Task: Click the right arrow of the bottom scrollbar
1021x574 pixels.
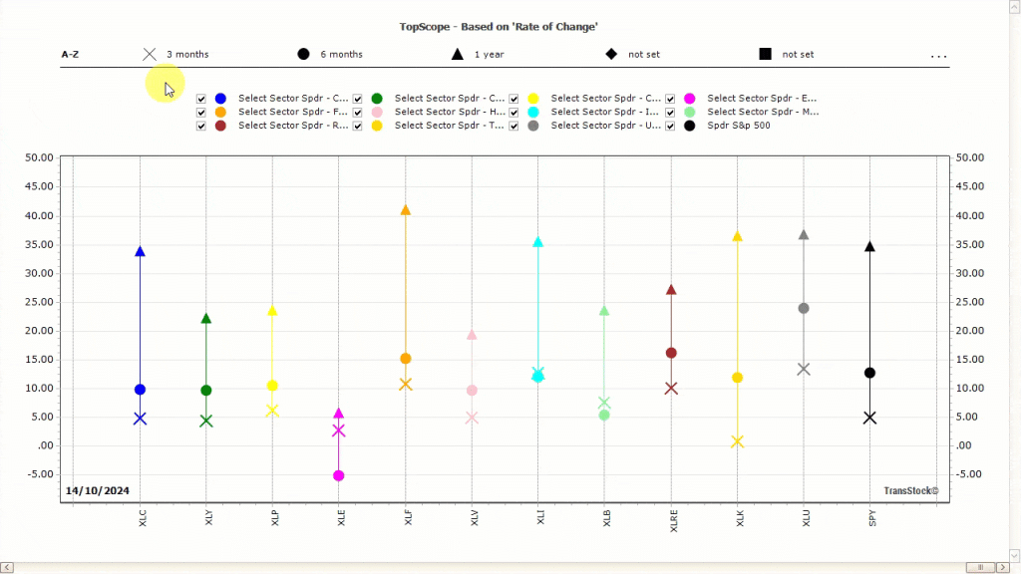Action: point(1003,567)
